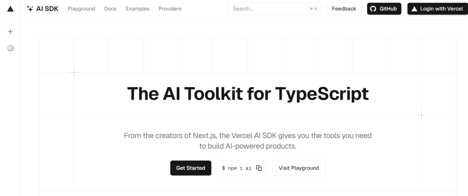
Task: Send Feedback using the Feedback button
Action: pos(344,9)
